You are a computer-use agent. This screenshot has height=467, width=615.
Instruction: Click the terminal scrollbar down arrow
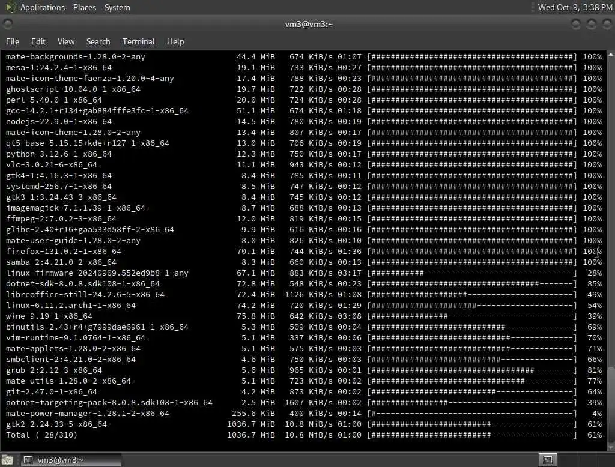point(611,447)
